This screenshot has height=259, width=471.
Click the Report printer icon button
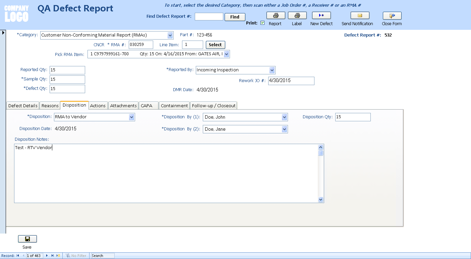(276, 15)
